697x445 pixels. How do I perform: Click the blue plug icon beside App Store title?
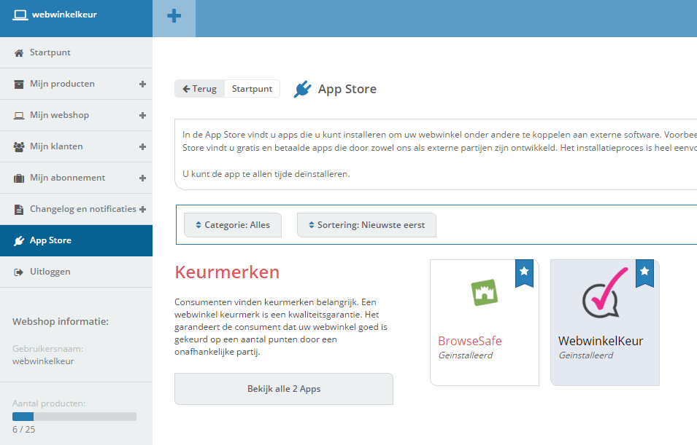pos(302,90)
